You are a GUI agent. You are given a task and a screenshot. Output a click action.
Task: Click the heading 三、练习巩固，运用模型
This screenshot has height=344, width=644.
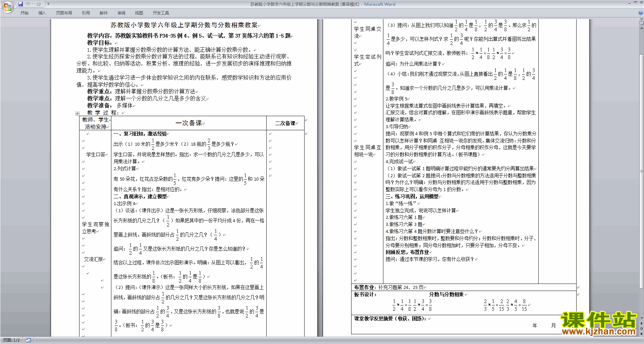(x=412, y=196)
